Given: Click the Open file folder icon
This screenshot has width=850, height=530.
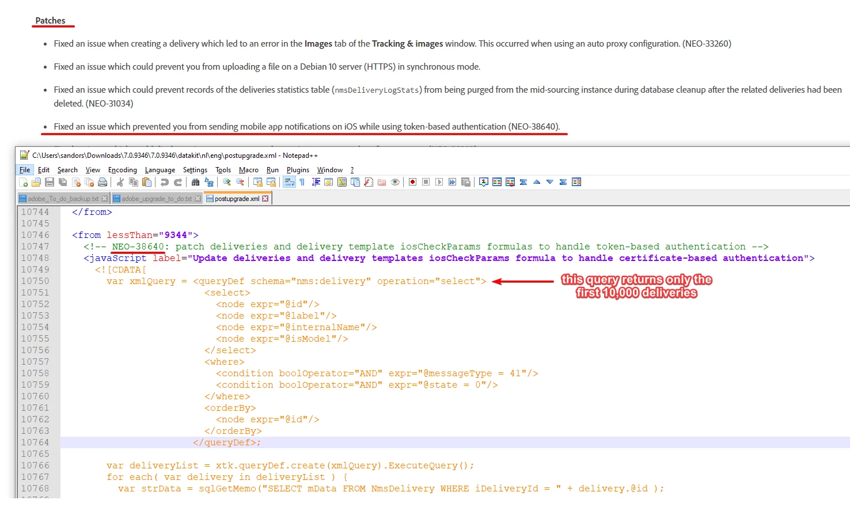Looking at the screenshot, I should (36, 182).
